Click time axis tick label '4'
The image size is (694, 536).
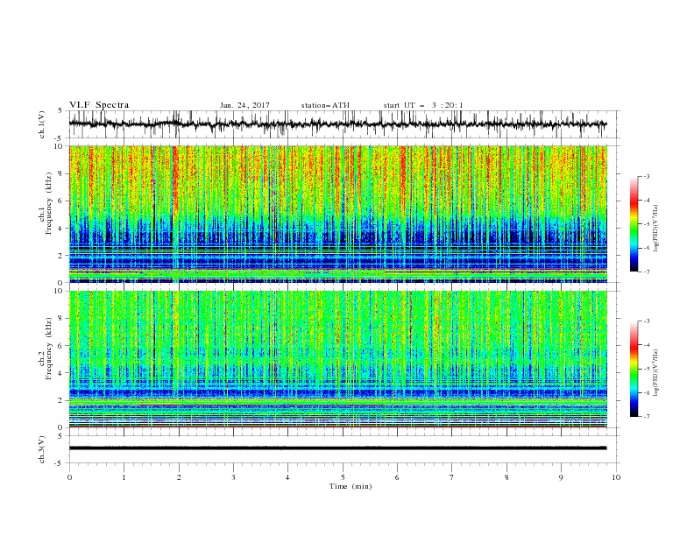(x=287, y=477)
